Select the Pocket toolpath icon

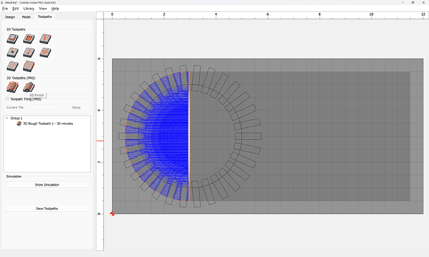28,39
